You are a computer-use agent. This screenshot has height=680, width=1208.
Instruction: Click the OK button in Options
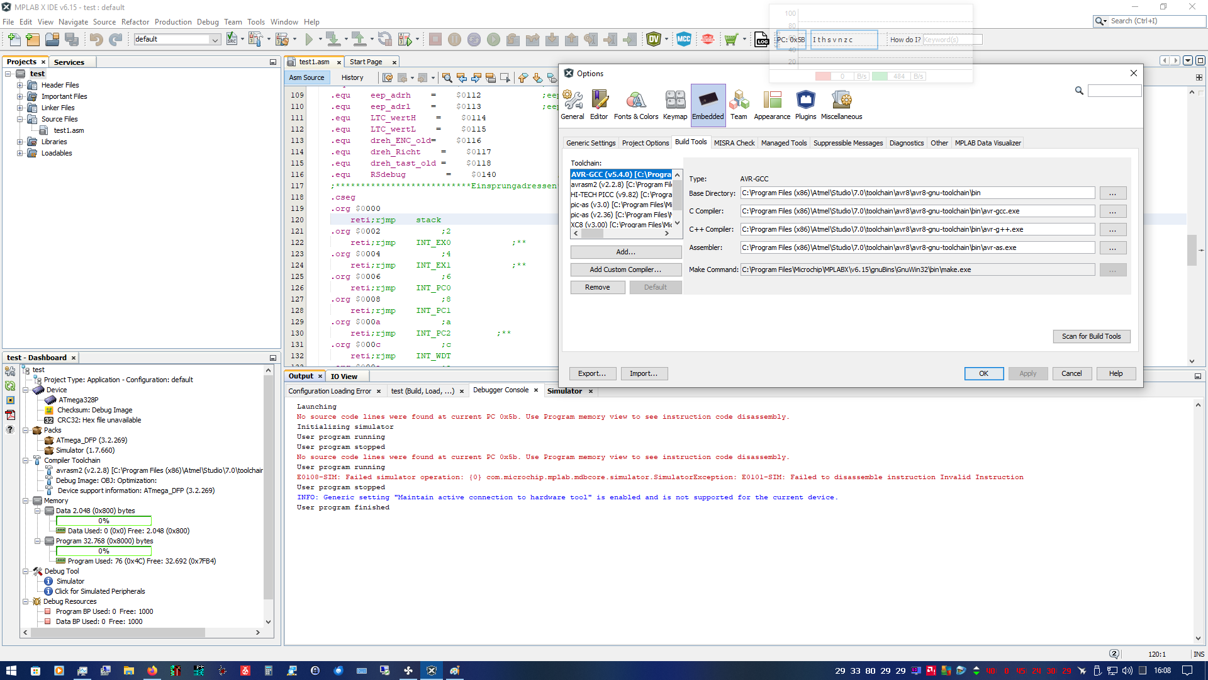[983, 373]
